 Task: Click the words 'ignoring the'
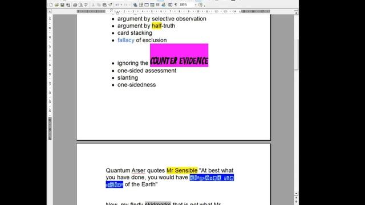pos(133,63)
